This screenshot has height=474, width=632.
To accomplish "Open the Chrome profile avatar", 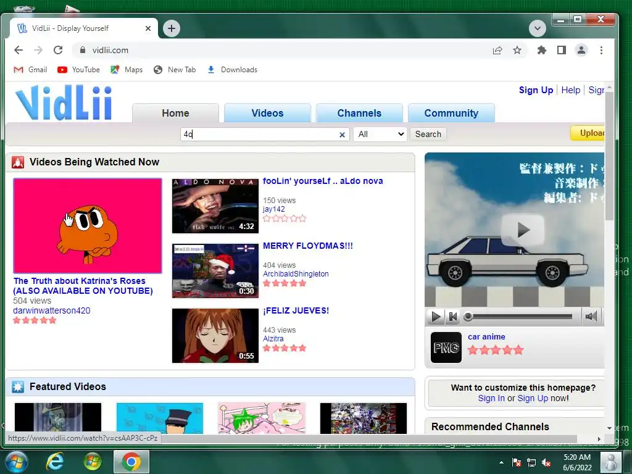I will [x=581, y=50].
